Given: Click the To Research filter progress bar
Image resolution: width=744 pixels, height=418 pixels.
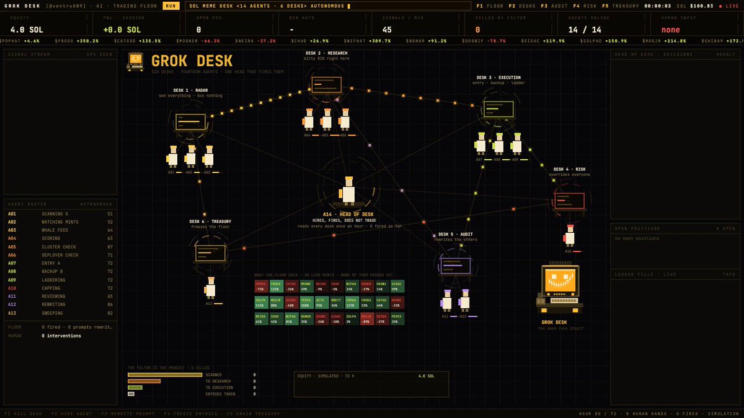Looking at the screenshot, I should 144,381.
